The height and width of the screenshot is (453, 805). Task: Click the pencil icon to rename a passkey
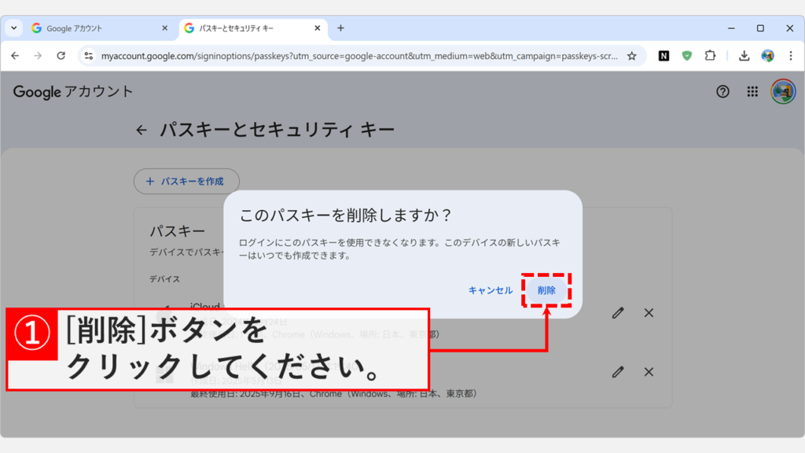(617, 313)
